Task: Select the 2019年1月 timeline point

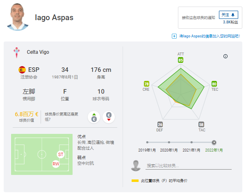Action: click(147, 142)
